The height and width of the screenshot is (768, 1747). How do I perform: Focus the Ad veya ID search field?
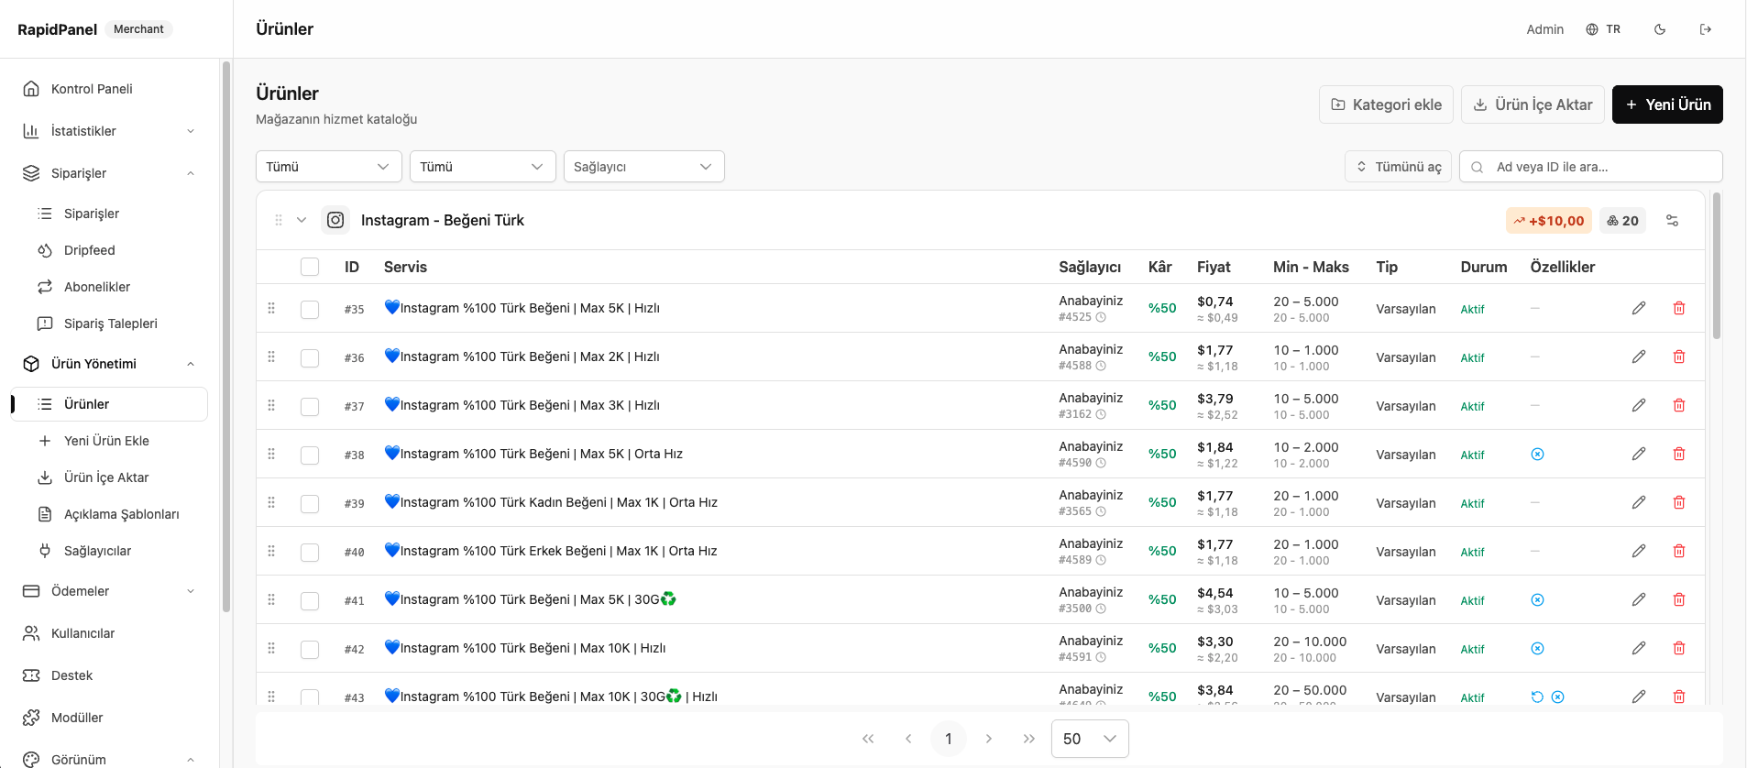(1590, 167)
